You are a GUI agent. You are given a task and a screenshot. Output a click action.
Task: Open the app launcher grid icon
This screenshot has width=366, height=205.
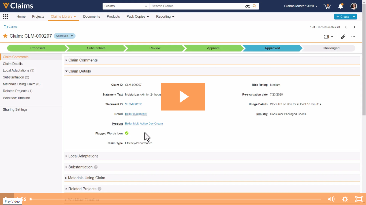click(5, 16)
